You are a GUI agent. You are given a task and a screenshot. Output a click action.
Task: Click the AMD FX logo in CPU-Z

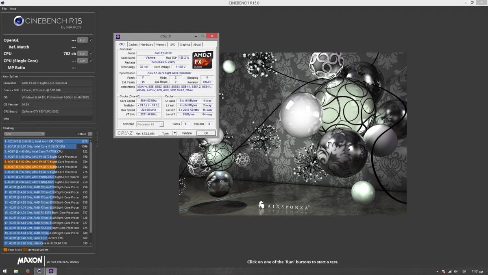click(x=203, y=60)
